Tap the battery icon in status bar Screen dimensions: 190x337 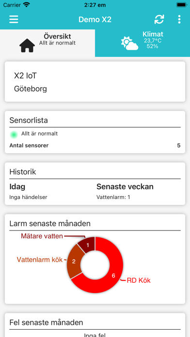(181, 5)
